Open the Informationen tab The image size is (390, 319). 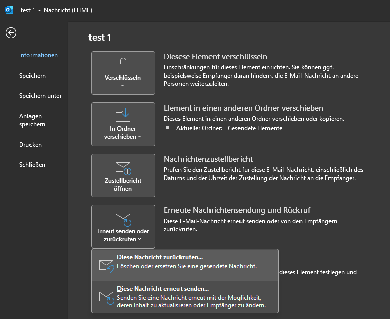[39, 55]
